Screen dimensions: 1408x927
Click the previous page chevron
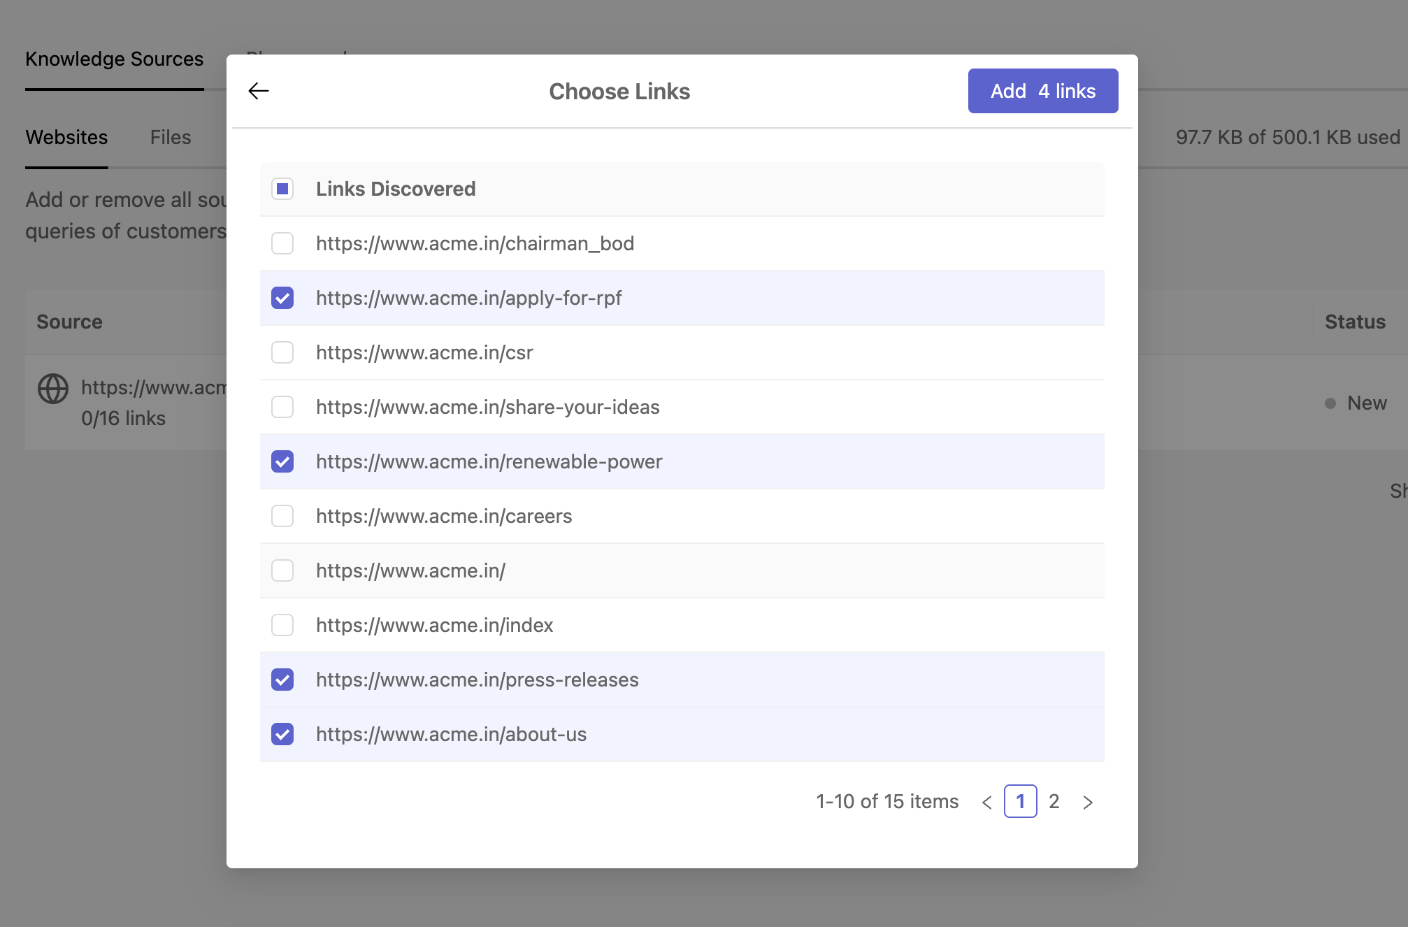(x=986, y=802)
